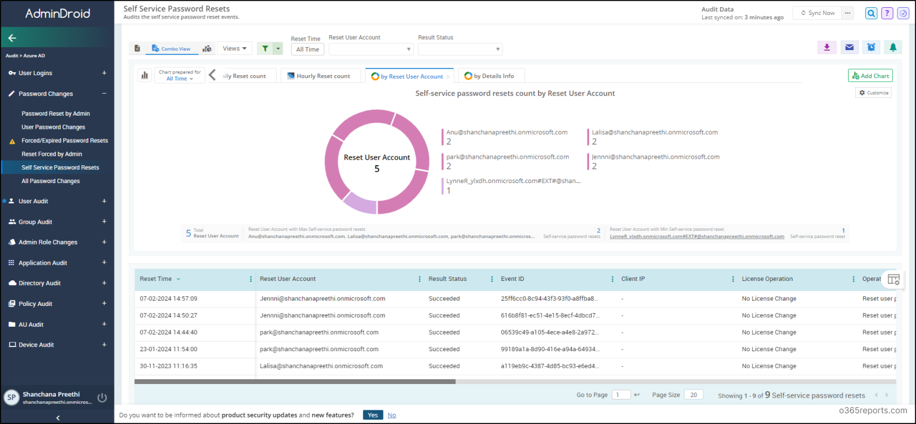Open the Result Status filter dropdown
This screenshot has width=916, height=424.
[460, 49]
